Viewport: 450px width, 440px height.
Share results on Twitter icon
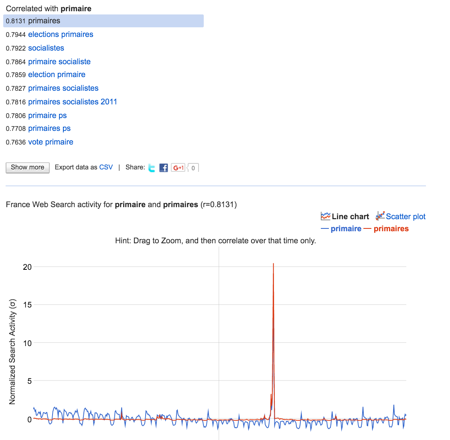(x=152, y=168)
